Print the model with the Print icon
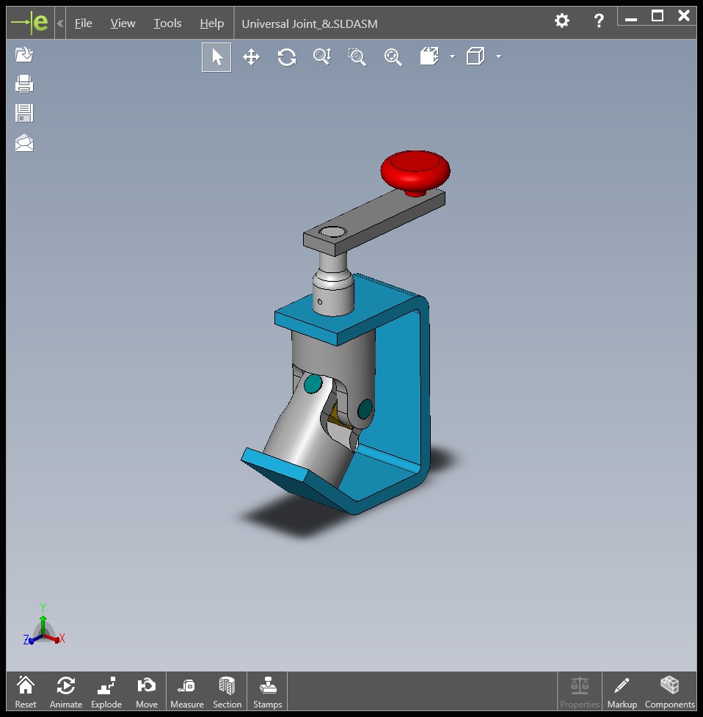This screenshot has height=717, width=703. click(24, 84)
